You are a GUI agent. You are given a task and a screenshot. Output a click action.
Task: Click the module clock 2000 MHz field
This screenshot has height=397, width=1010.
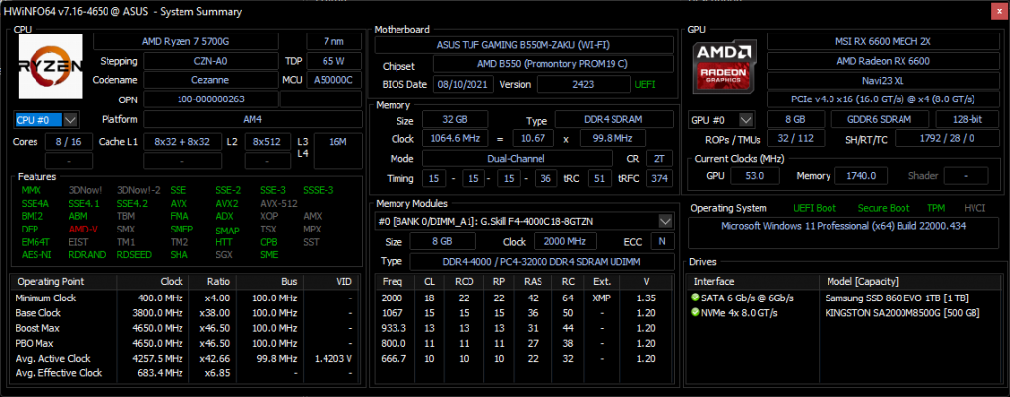click(x=565, y=241)
